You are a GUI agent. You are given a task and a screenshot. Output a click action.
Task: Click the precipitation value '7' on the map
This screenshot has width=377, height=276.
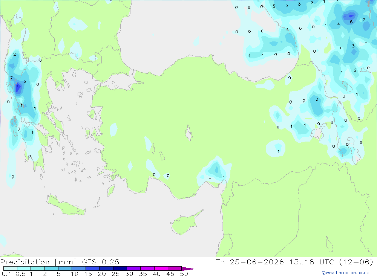click(x=11, y=78)
